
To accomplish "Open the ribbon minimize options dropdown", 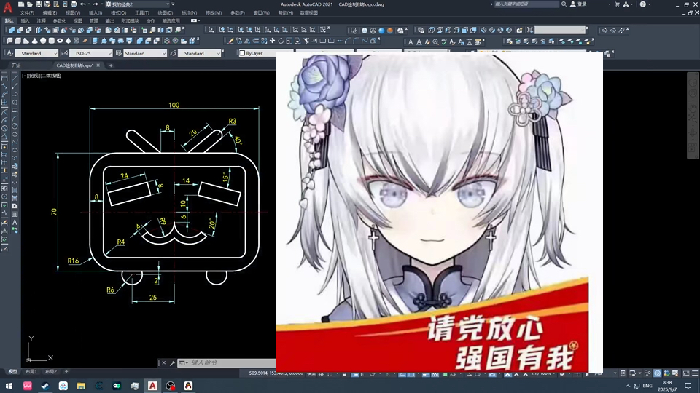I will coord(198,20).
